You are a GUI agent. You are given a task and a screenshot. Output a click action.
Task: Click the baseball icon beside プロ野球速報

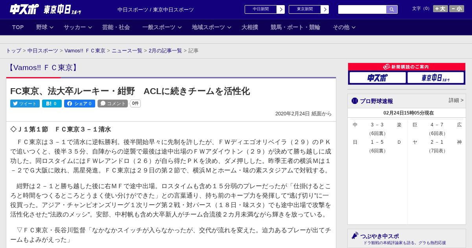click(355, 101)
